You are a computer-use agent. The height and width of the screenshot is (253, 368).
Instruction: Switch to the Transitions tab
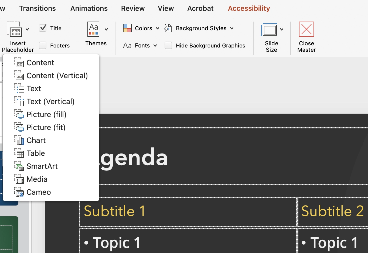pyautogui.click(x=38, y=8)
